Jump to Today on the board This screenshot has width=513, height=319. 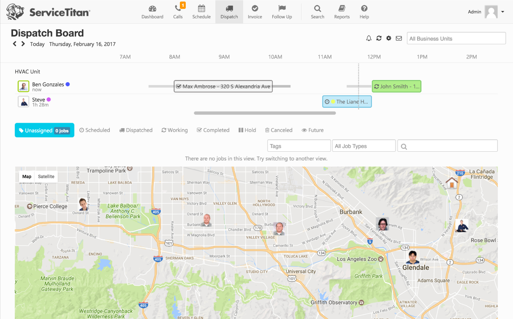click(37, 44)
